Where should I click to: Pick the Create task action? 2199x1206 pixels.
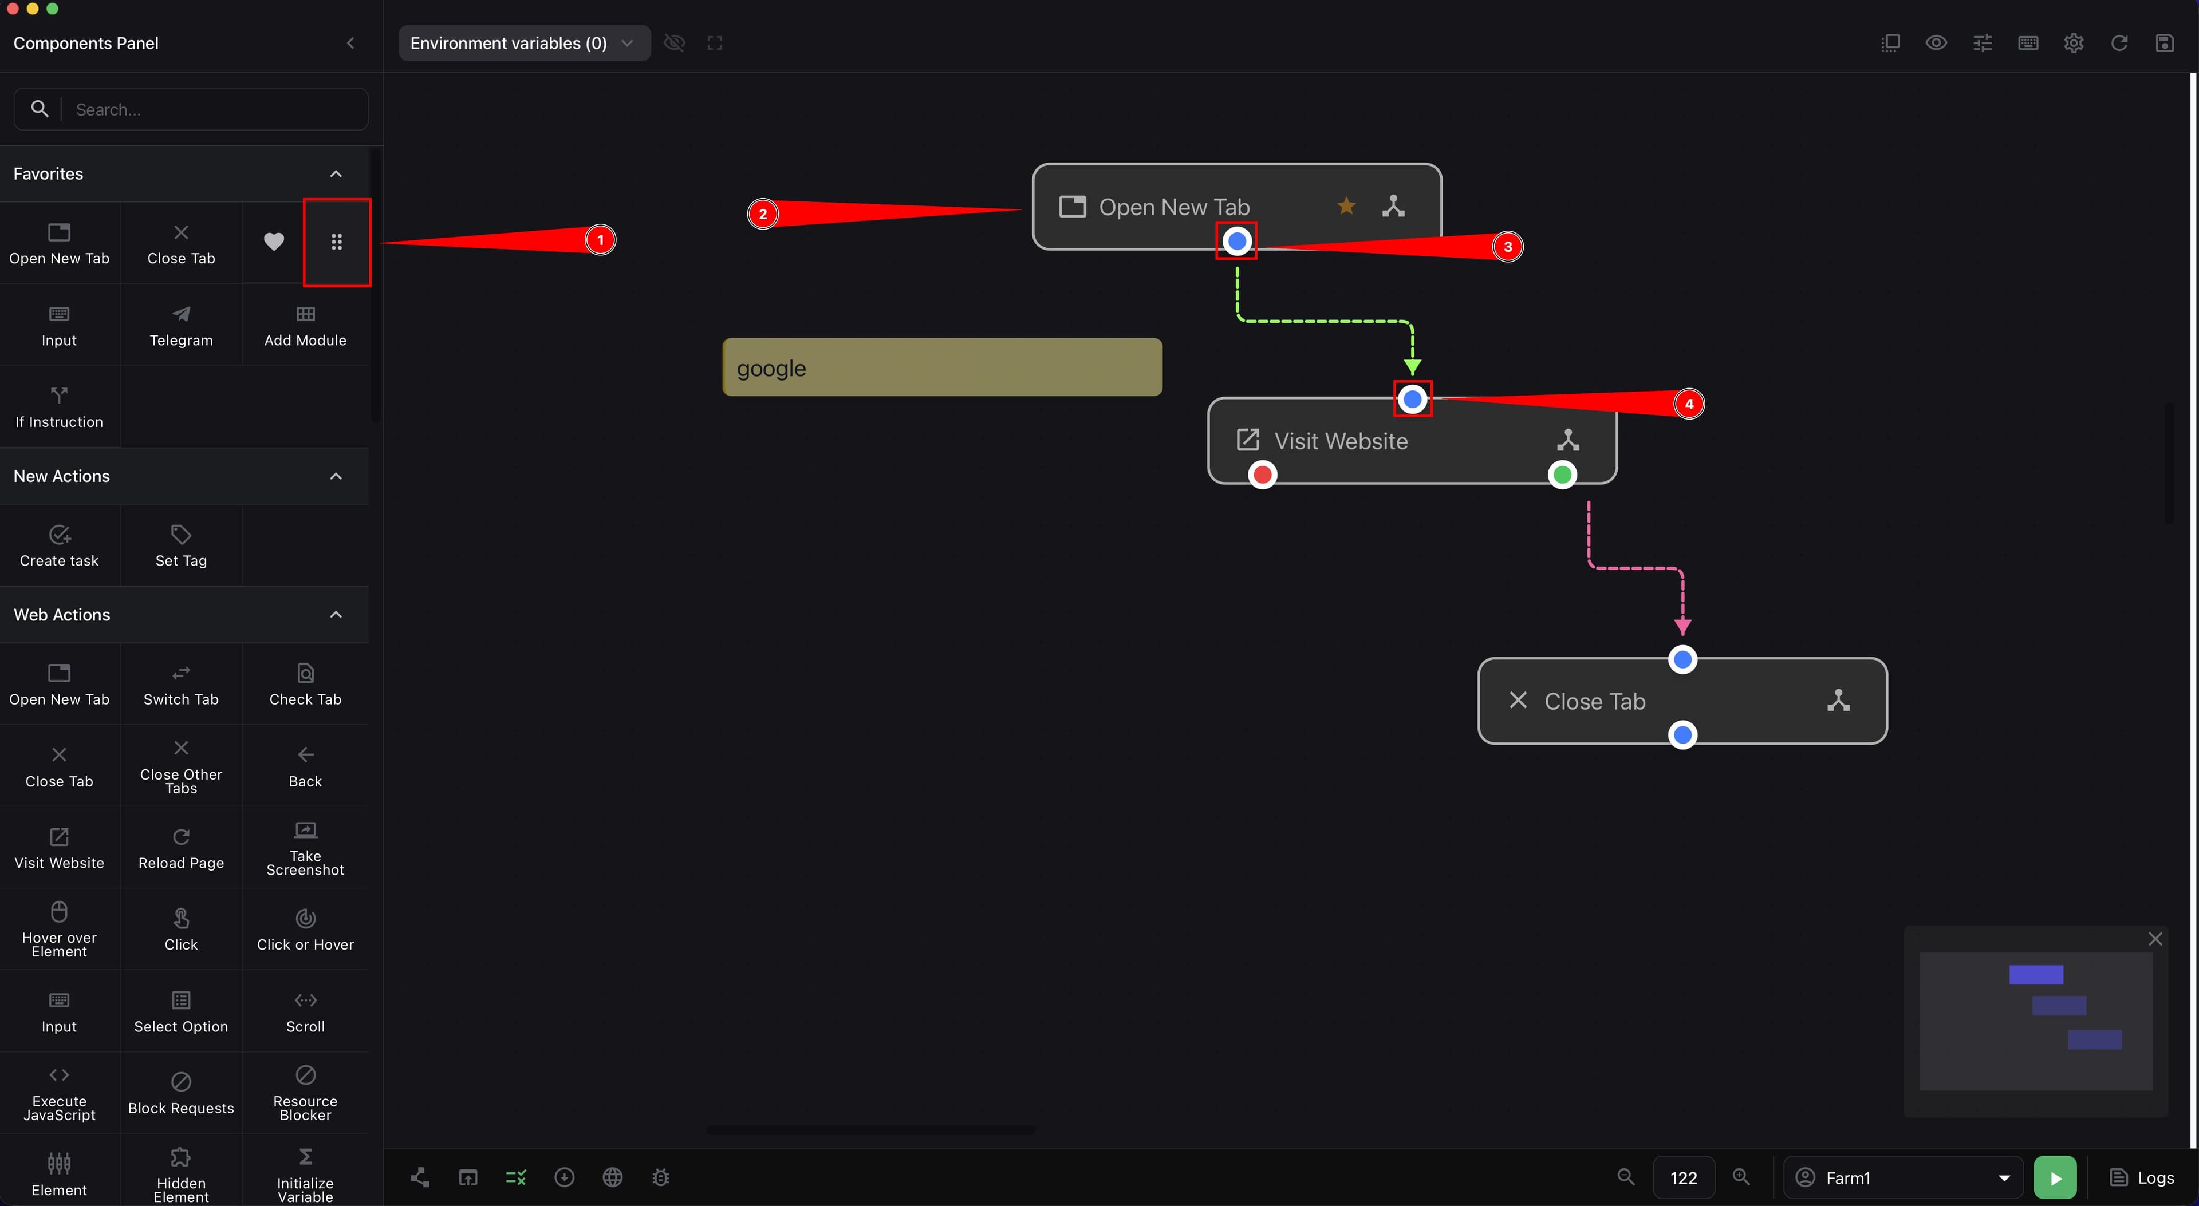[60, 546]
